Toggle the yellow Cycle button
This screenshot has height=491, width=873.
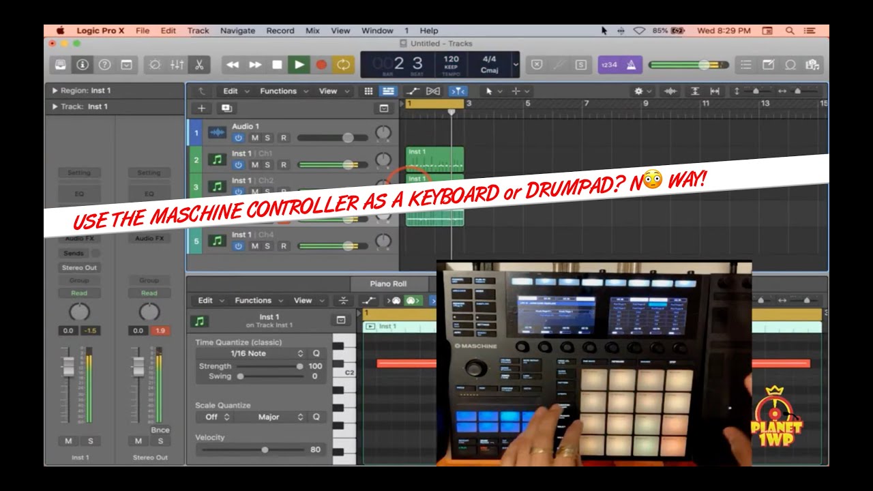pos(343,65)
